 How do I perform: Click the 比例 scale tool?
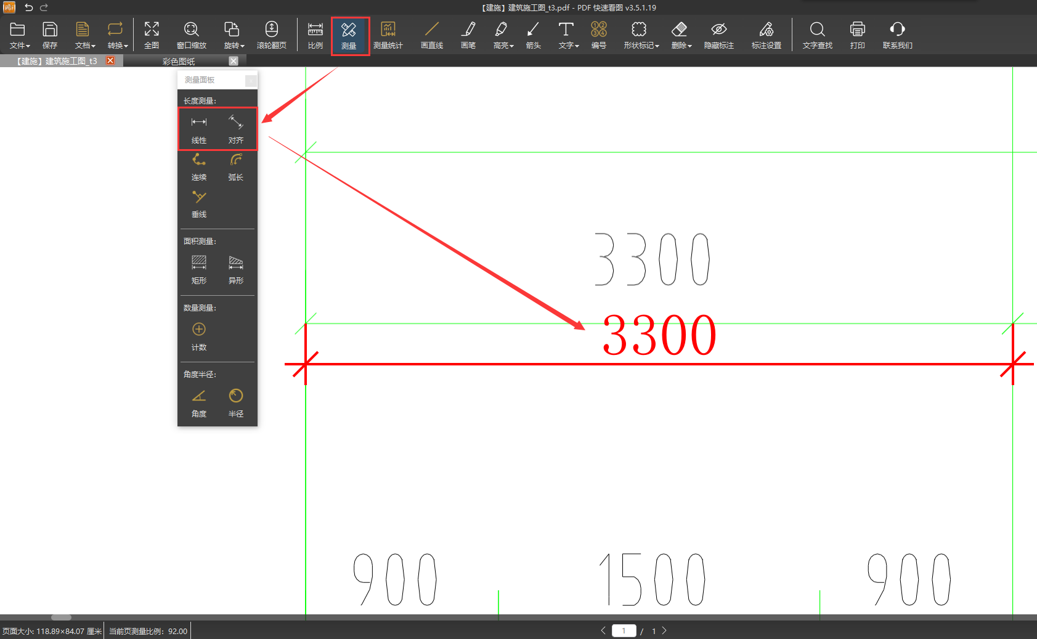(x=315, y=36)
